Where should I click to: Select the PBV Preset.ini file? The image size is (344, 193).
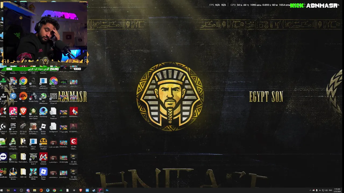53,113
